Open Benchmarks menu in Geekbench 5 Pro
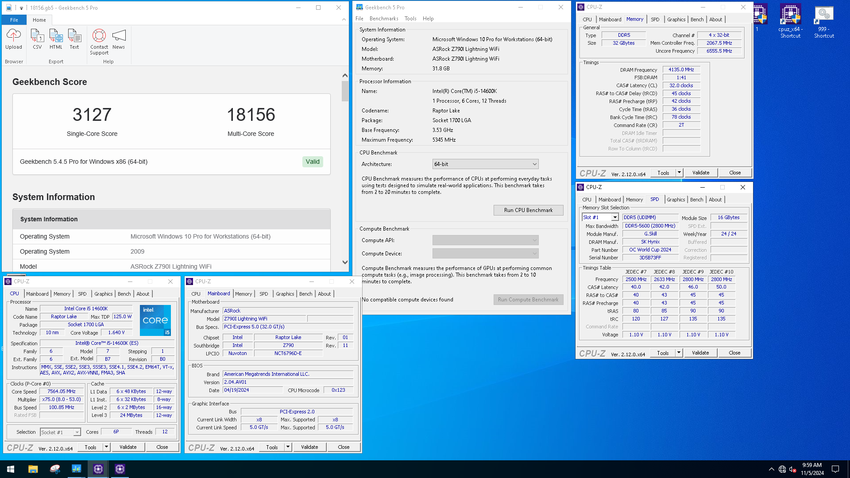The height and width of the screenshot is (478, 850). coord(384,19)
